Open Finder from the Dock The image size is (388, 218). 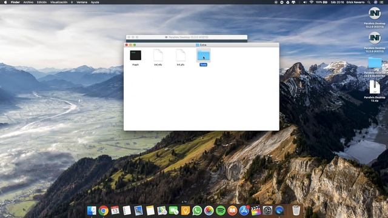coord(92,211)
